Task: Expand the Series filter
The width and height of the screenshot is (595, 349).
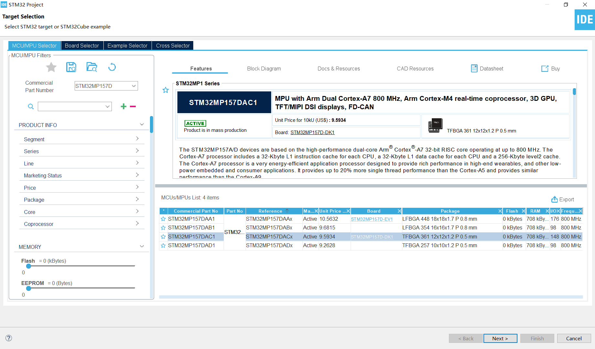Action: (x=137, y=151)
